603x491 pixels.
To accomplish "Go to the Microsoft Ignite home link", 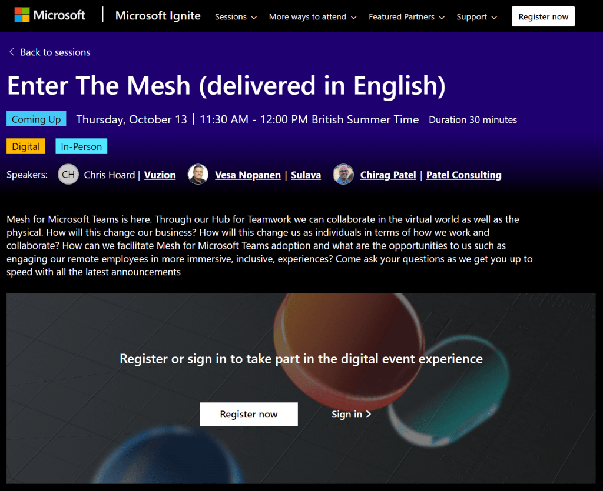I will pyautogui.click(x=158, y=16).
